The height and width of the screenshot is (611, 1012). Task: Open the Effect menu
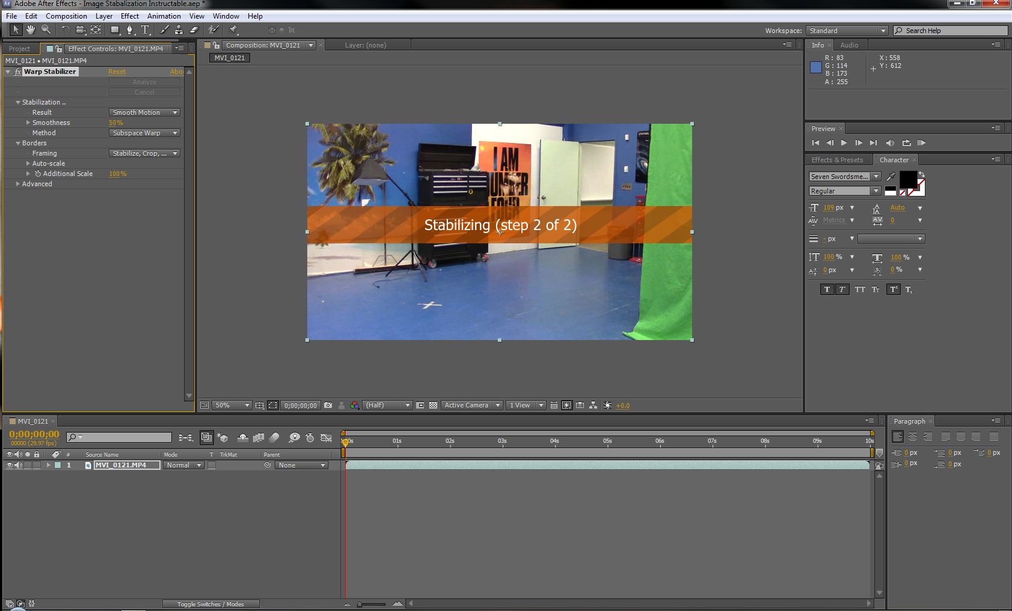129,16
